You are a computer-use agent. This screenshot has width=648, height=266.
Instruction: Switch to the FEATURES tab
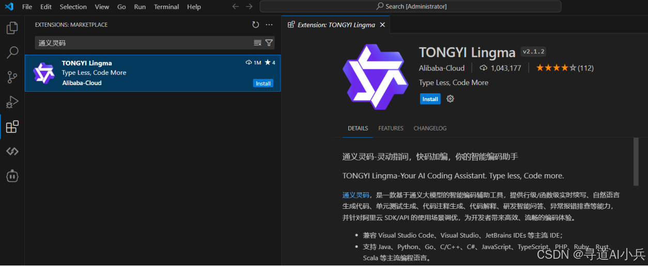(x=391, y=128)
